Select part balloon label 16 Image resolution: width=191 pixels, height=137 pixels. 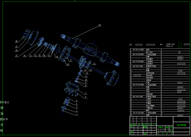[x=68, y=64]
